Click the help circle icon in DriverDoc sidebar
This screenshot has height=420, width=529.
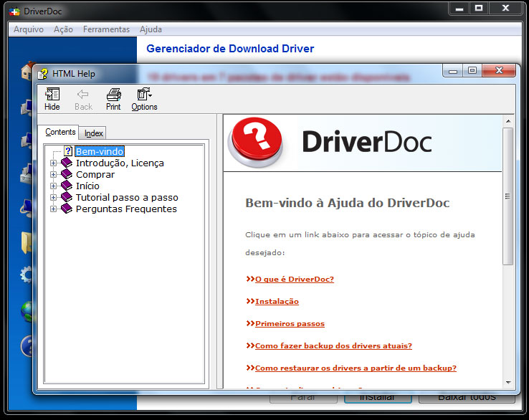[27, 345]
